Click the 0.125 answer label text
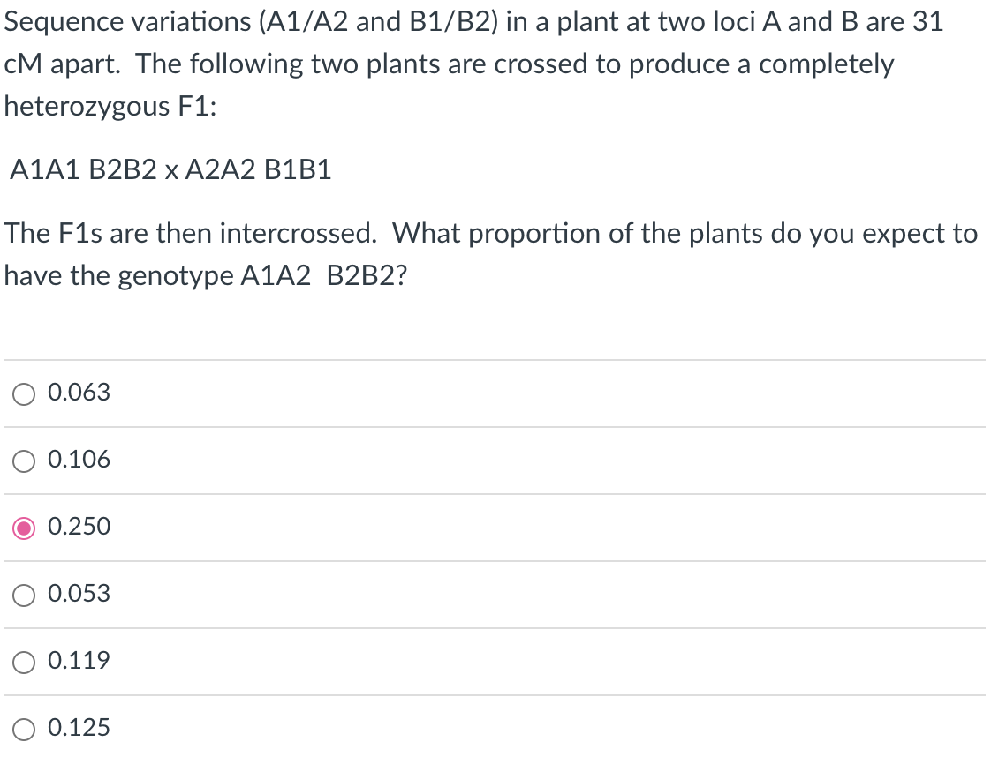The image size is (991, 757). (78, 728)
